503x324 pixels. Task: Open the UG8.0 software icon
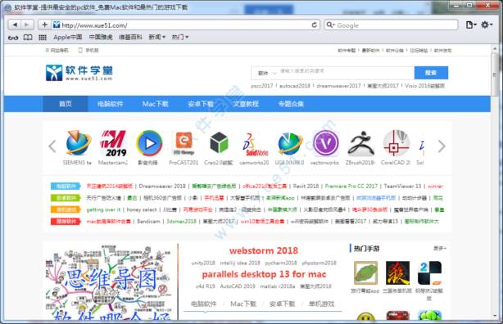pos(290,143)
